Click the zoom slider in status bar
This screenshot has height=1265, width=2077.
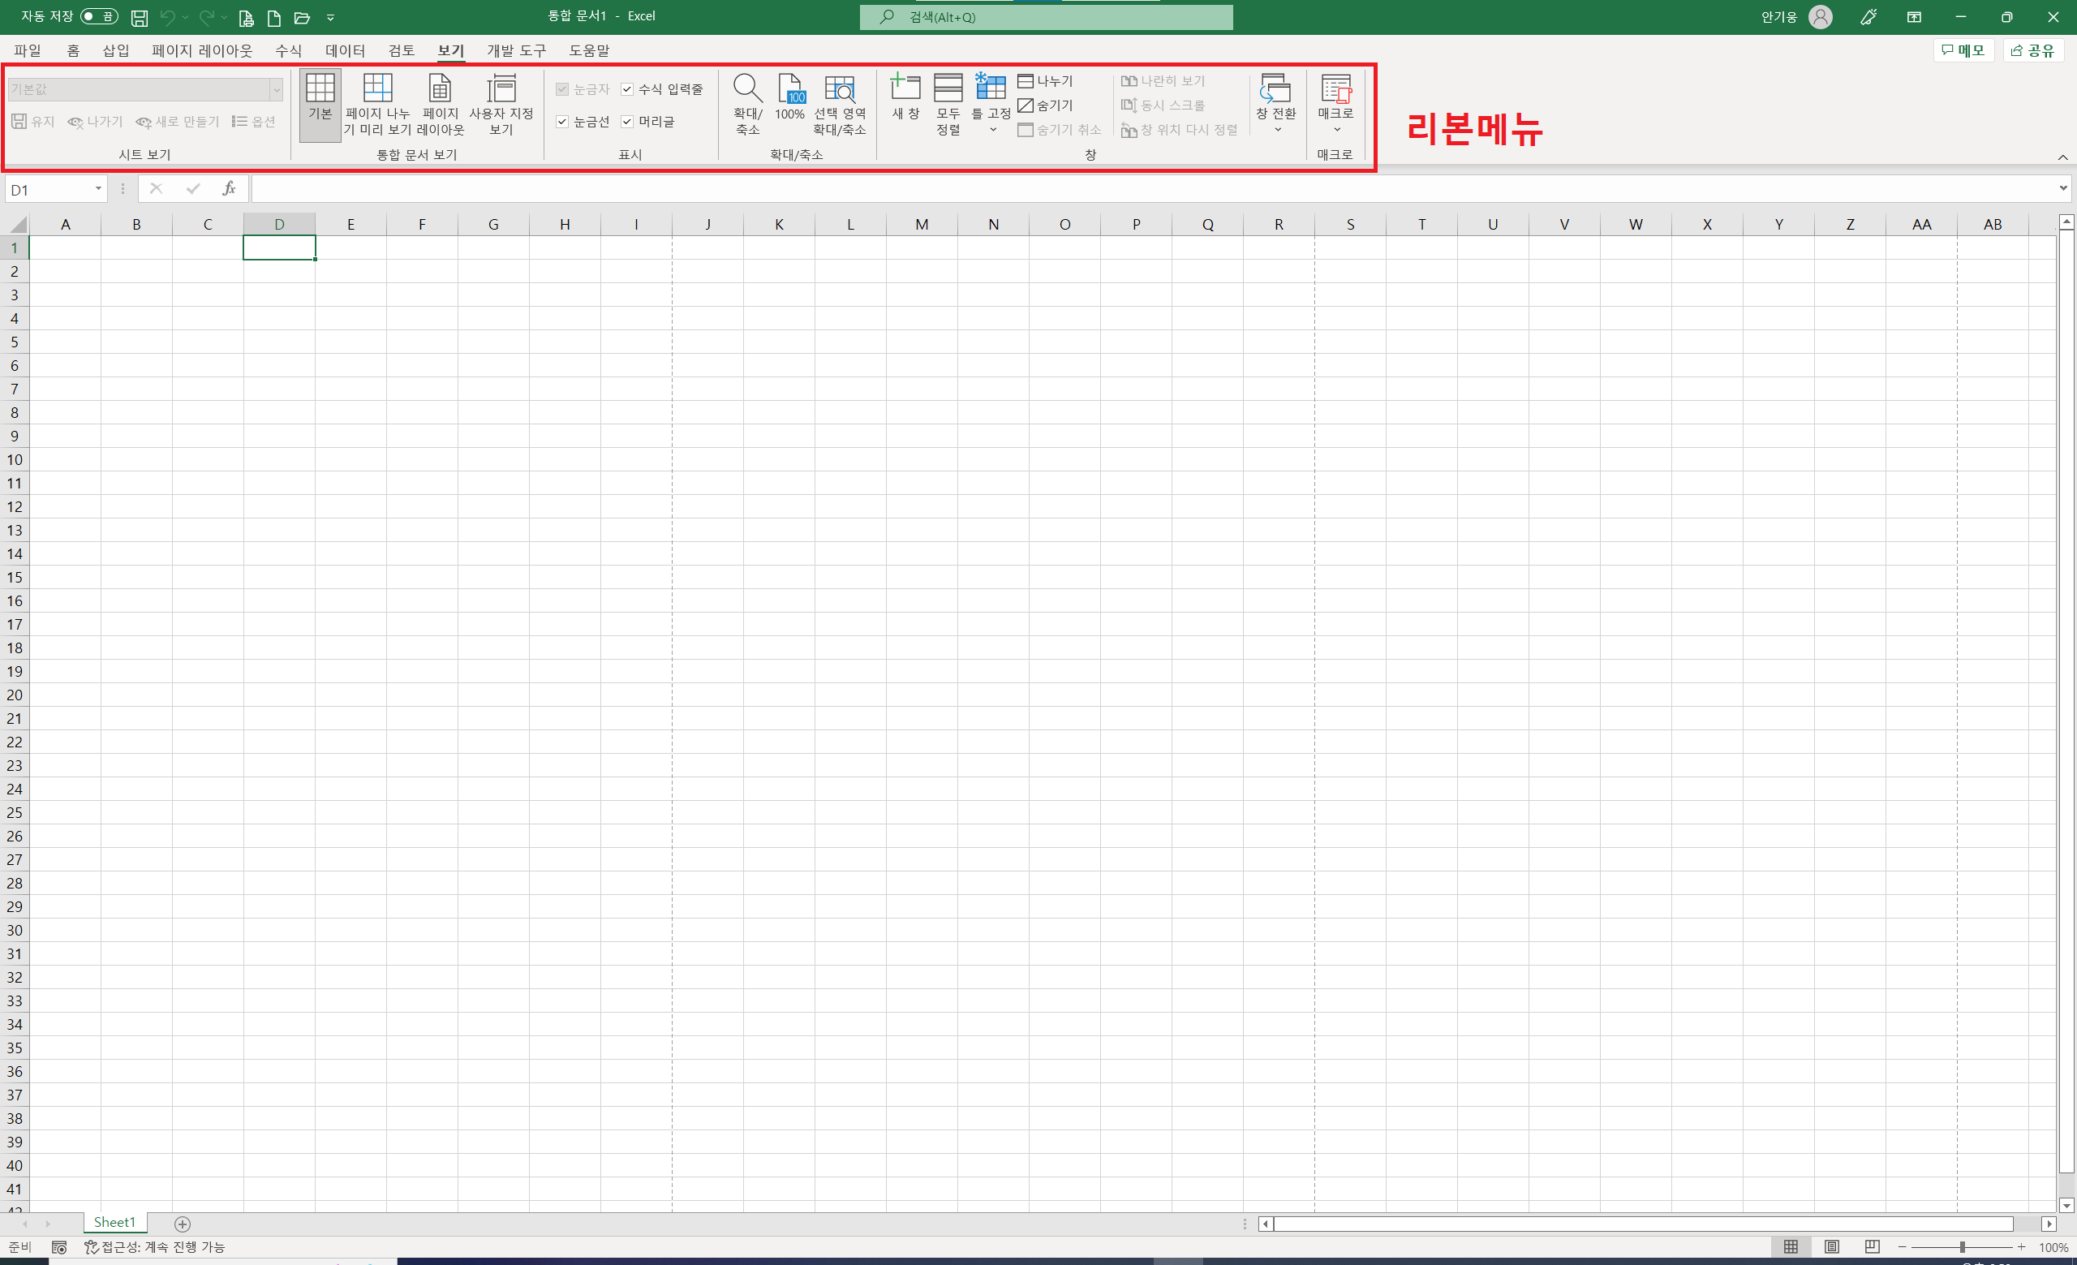[x=1962, y=1247]
